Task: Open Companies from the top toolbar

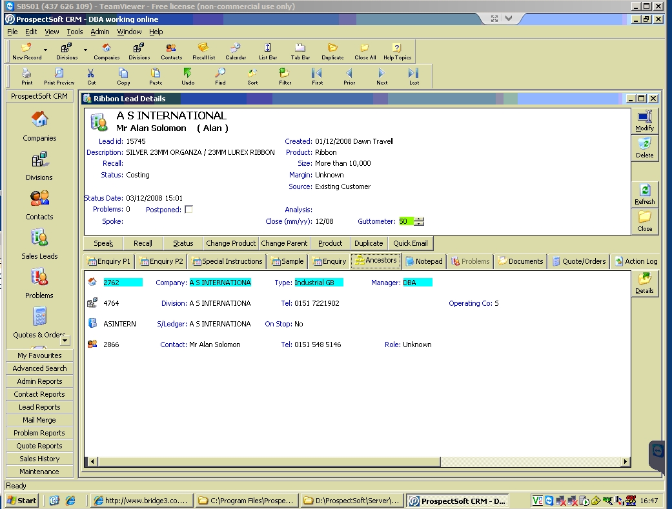Action: click(107, 51)
